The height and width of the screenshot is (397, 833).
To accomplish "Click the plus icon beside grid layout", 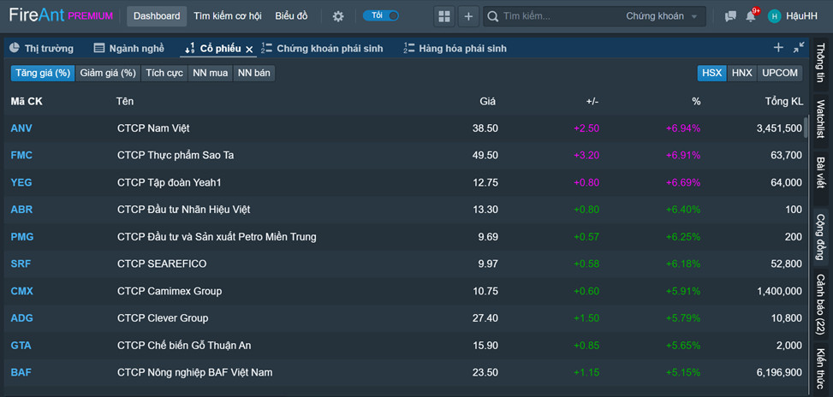I will point(468,16).
